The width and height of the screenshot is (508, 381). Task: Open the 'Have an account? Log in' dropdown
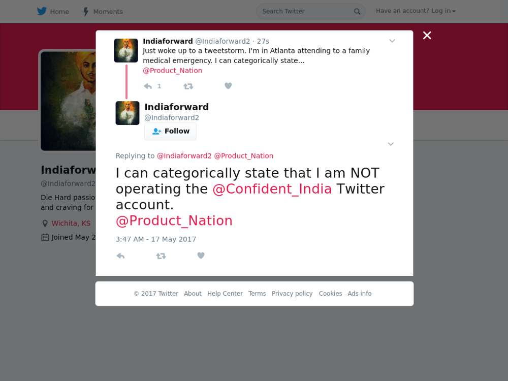tap(416, 11)
